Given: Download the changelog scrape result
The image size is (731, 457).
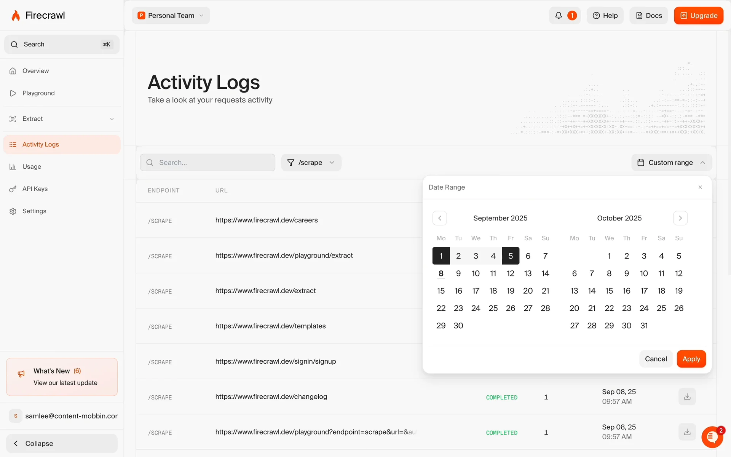Looking at the screenshot, I should [x=687, y=397].
